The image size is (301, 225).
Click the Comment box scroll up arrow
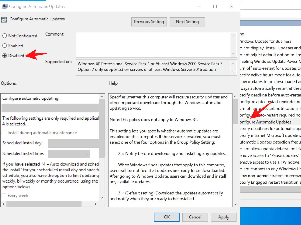point(233,36)
